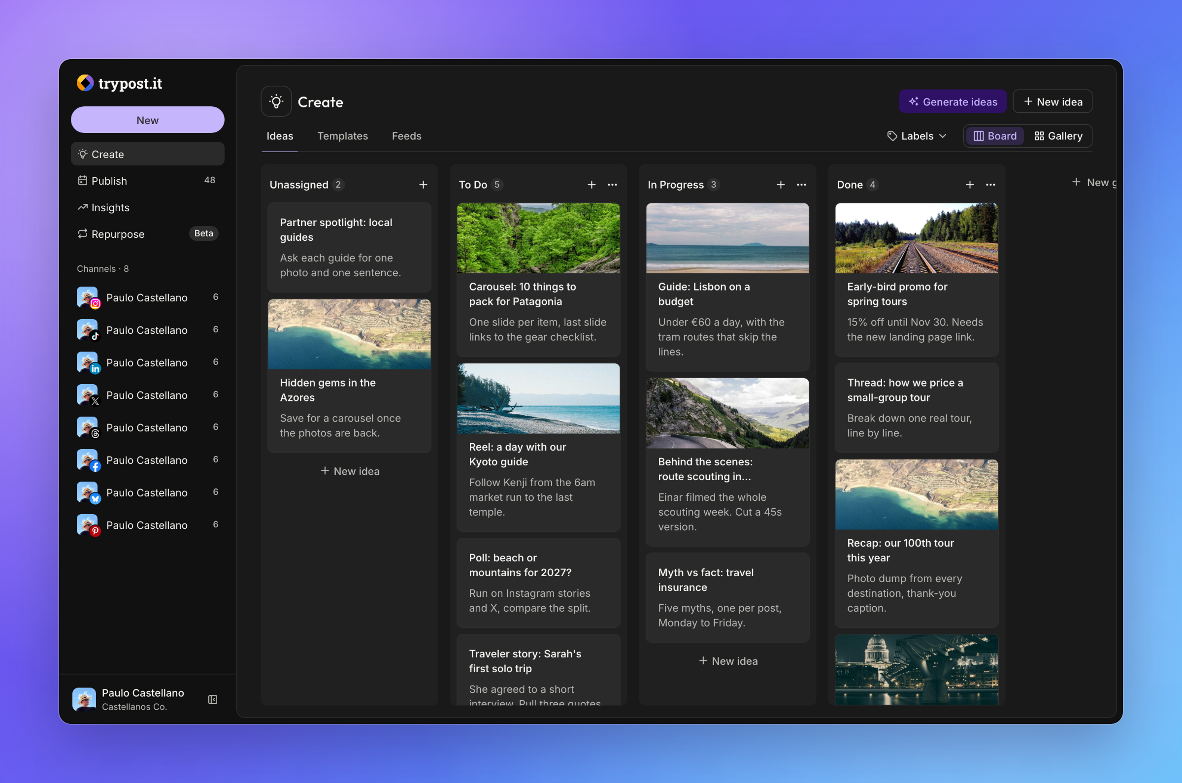1182x783 pixels.
Task: Select Paulo Castellano Instagram channel
Action: click(148, 297)
